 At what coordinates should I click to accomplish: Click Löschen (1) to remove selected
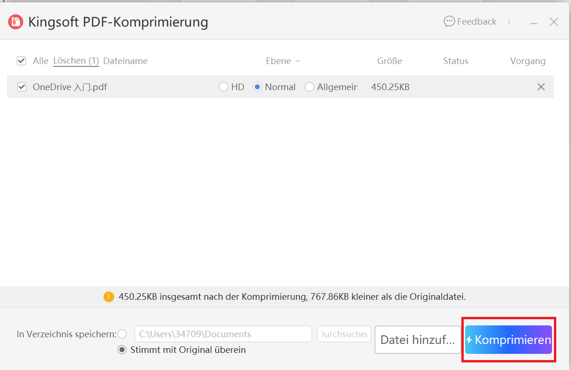point(76,61)
